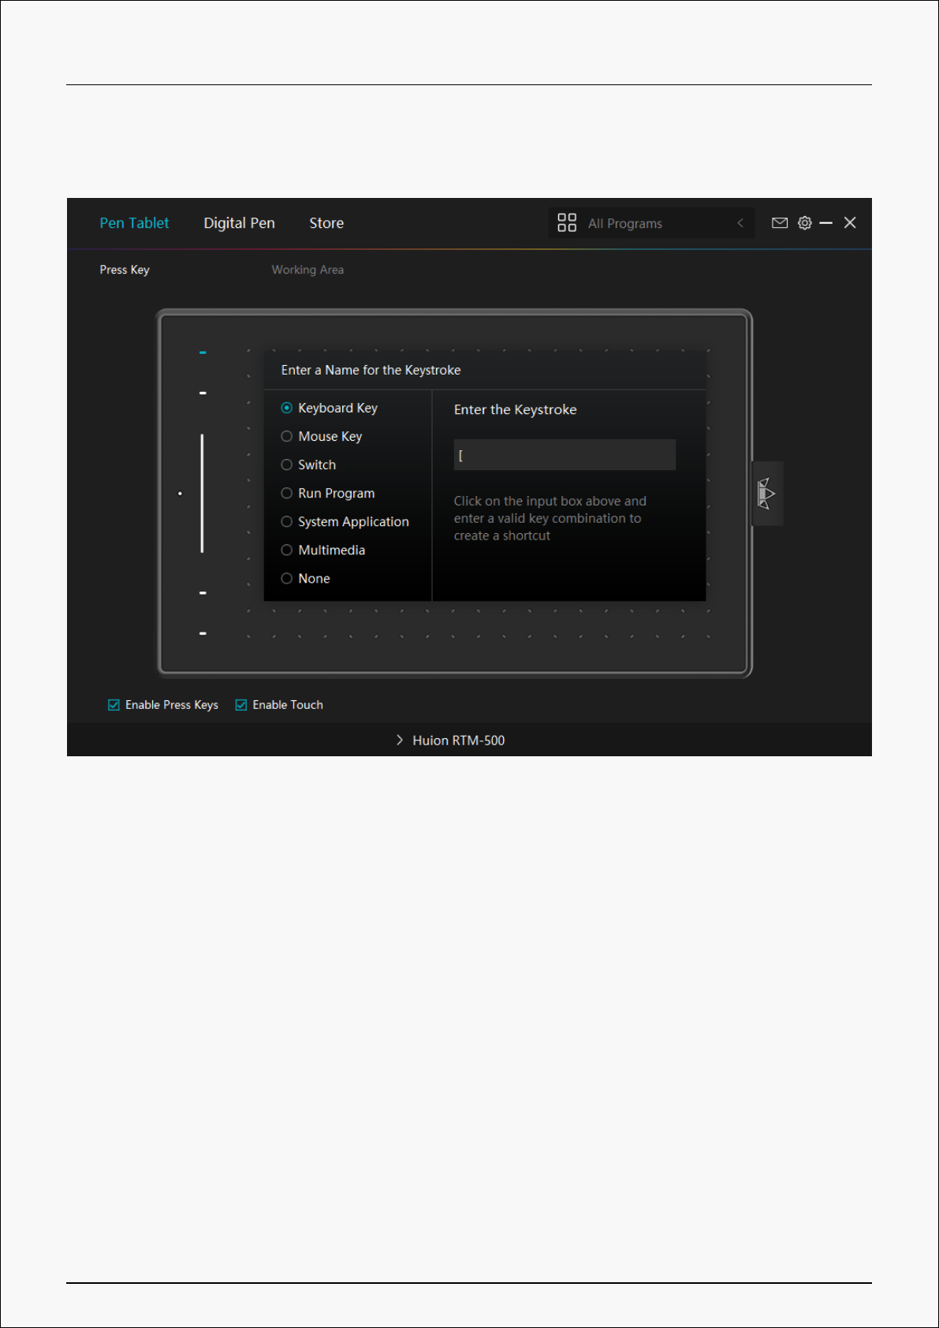
Task: Uncheck the Enable Touch checkbox
Action: click(241, 705)
